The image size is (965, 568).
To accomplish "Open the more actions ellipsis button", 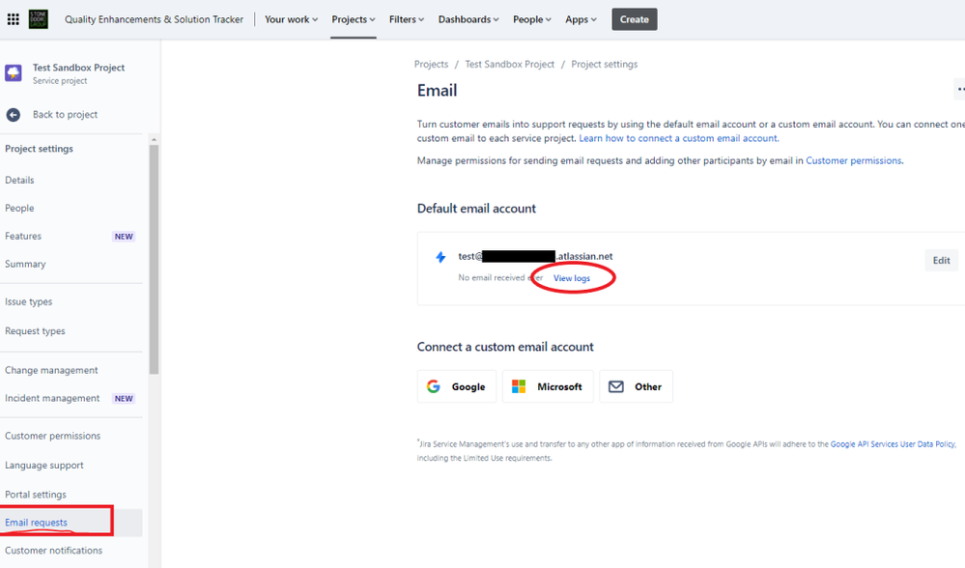I will [959, 90].
